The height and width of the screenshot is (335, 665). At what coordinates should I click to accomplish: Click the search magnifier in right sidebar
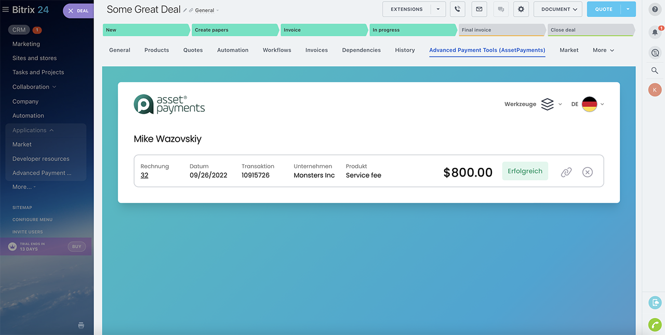point(655,71)
